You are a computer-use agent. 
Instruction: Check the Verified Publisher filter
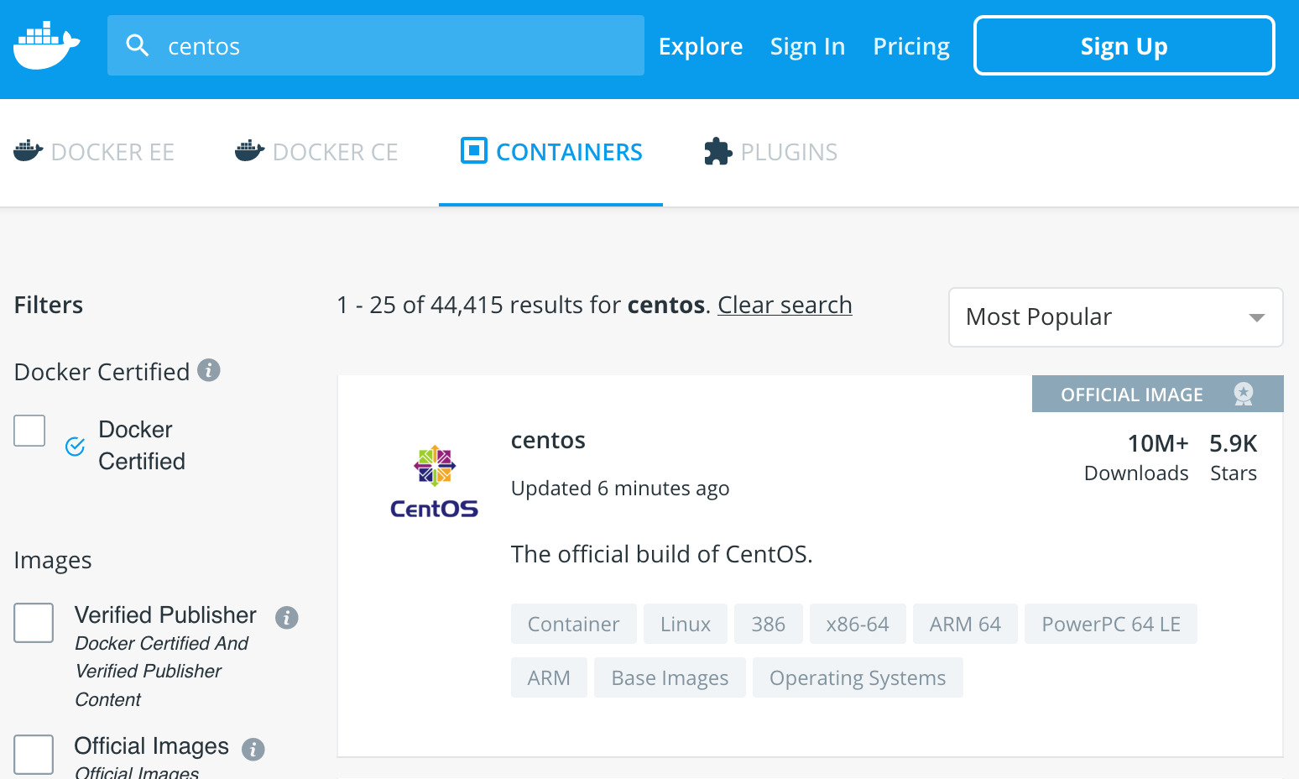(x=34, y=623)
